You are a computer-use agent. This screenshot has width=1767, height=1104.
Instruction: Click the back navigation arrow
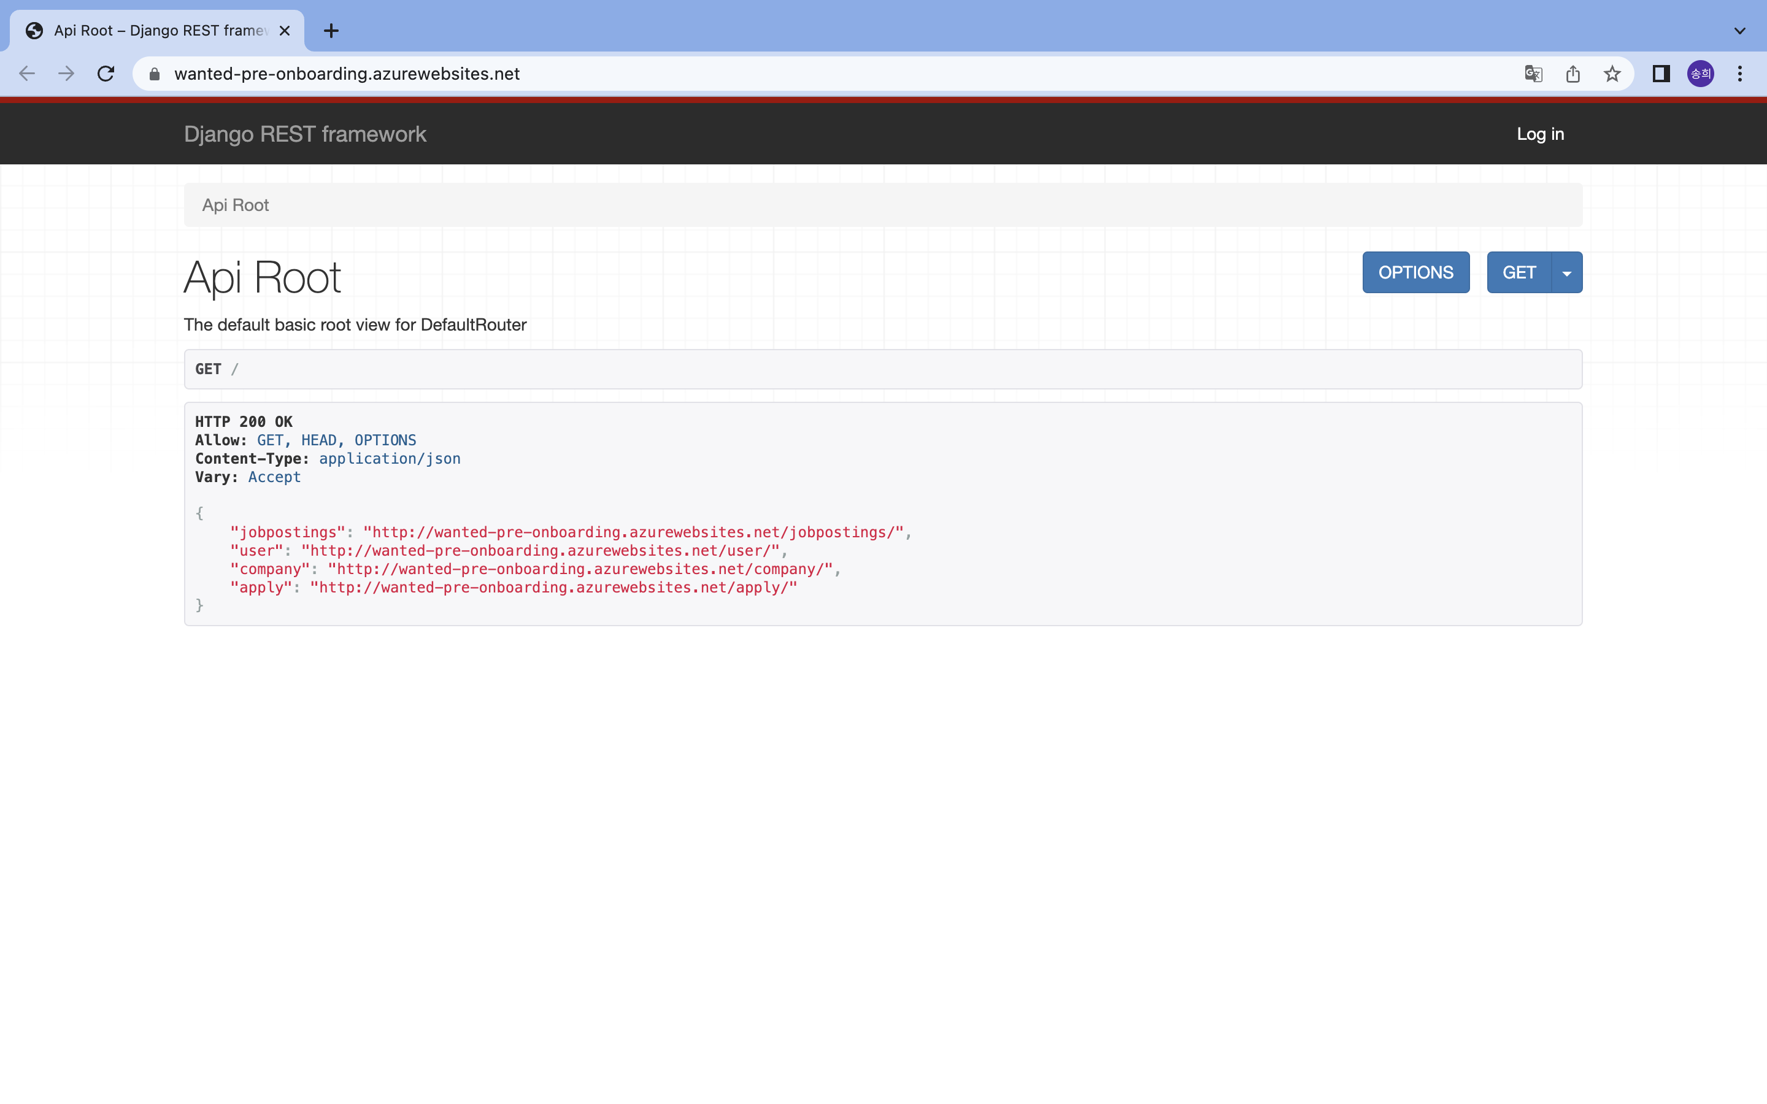(27, 73)
